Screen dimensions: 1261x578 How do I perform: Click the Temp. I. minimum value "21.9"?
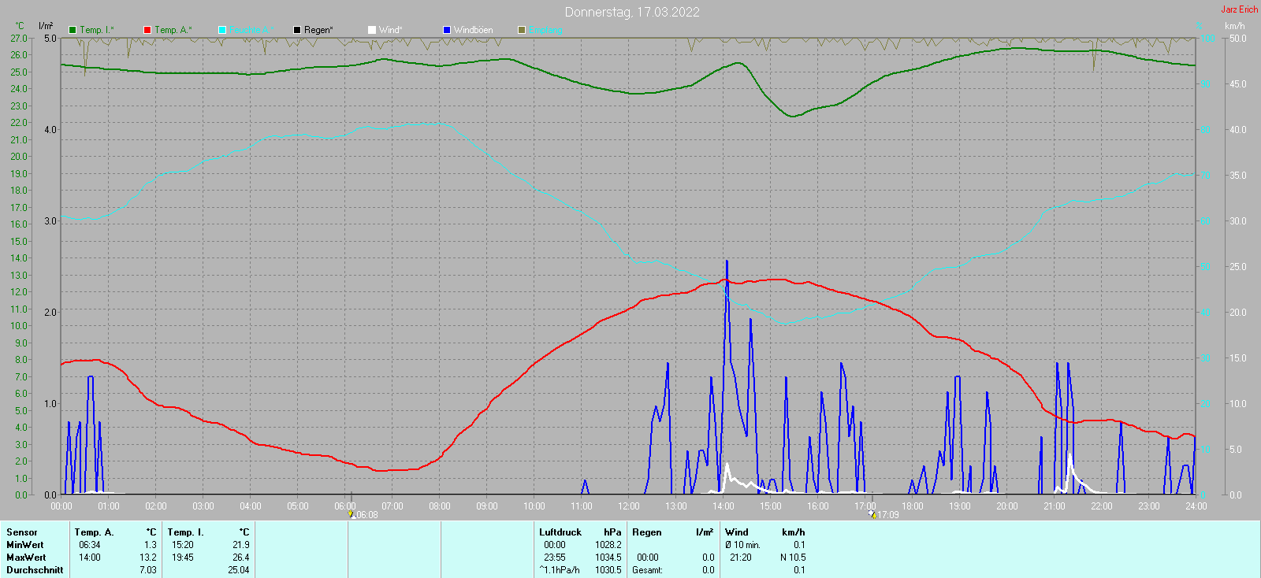pos(241,545)
